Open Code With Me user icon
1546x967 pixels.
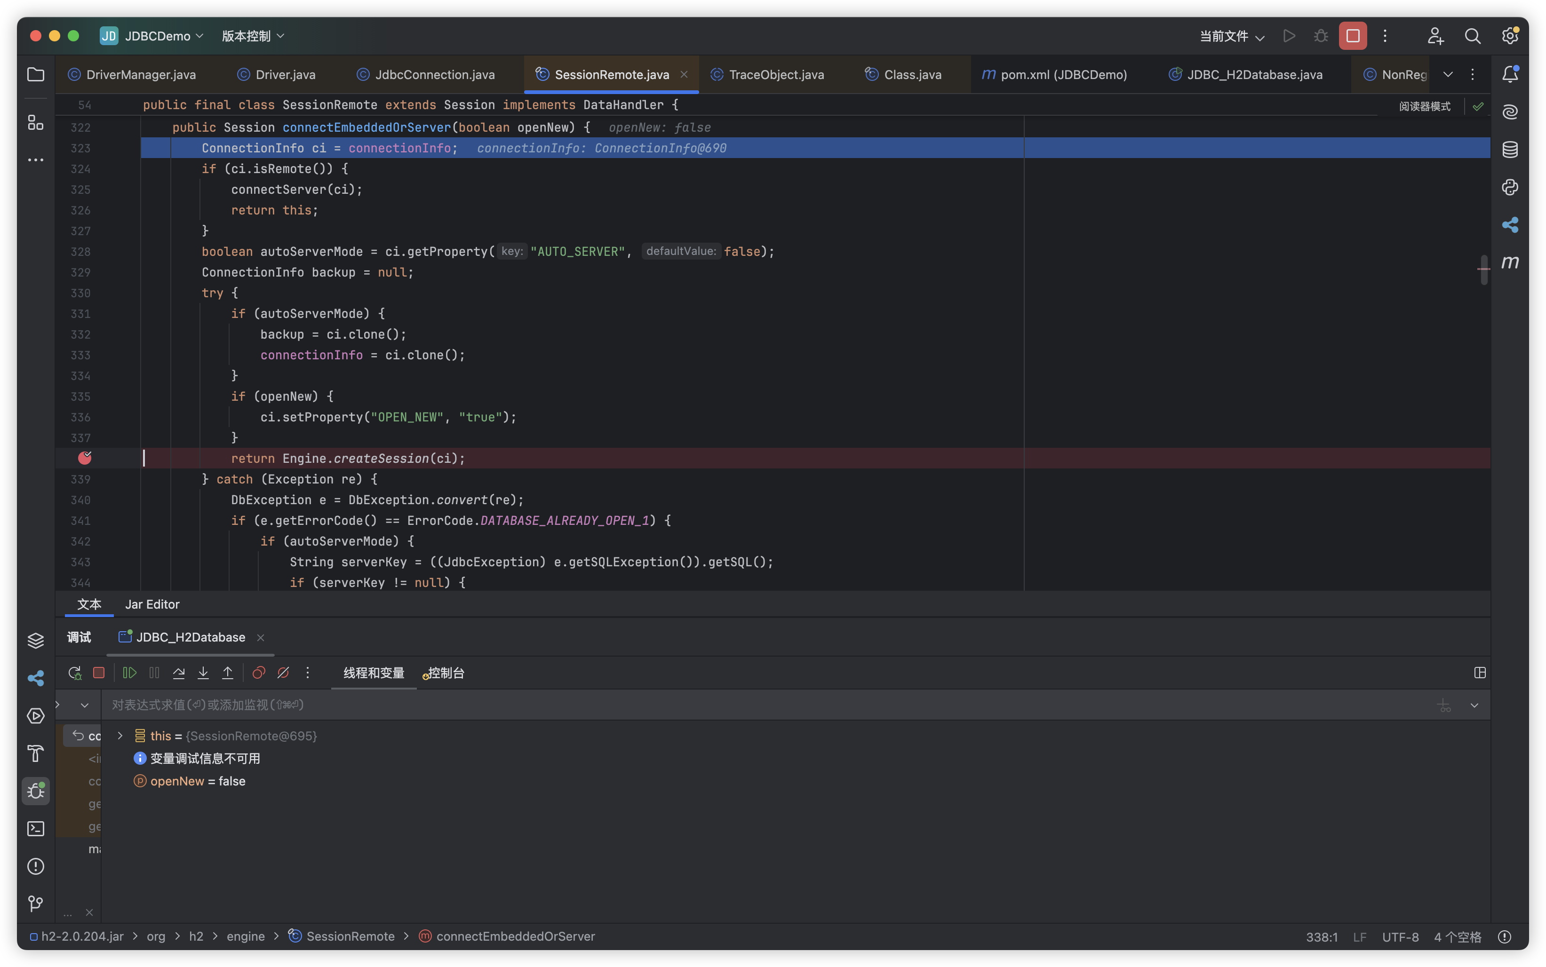click(1435, 36)
